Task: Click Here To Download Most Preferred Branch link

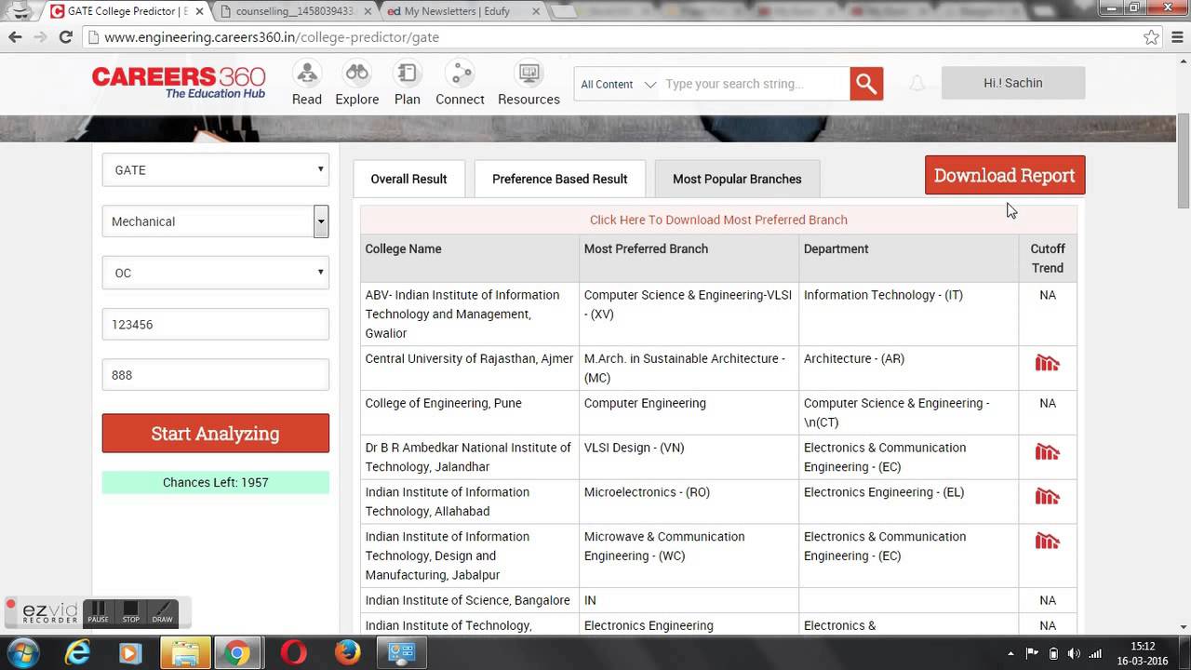Action: click(718, 220)
